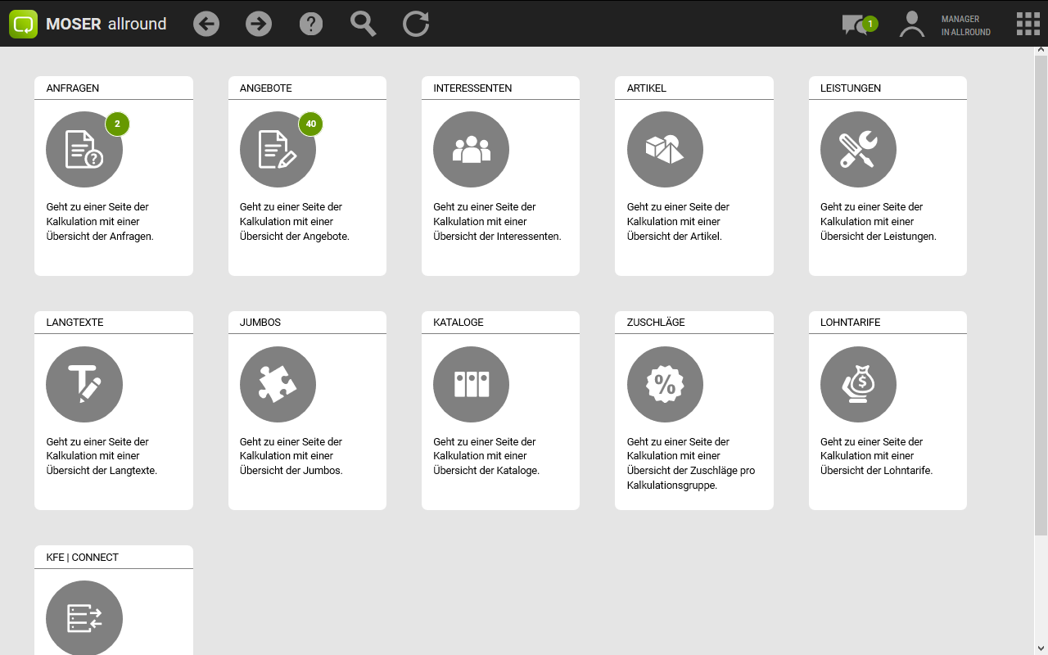This screenshot has height=655, width=1048.
Task: Click the KFE | Connect data transfer icon
Action: coord(84,618)
